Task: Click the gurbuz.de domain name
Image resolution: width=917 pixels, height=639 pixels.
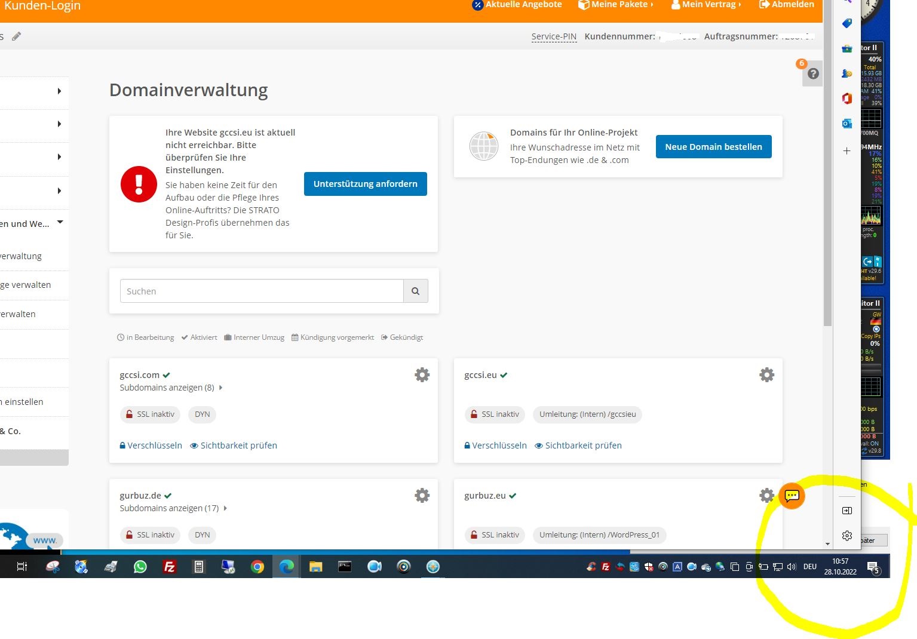Action: click(x=140, y=496)
